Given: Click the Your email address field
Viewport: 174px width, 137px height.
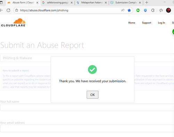Looking at the screenshot, I should pyautogui.click(x=87, y=128).
